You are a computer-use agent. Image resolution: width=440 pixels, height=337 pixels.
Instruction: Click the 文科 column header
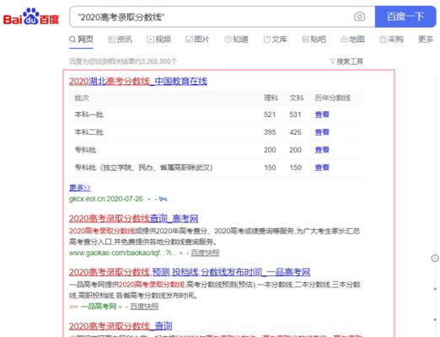pos(297,98)
